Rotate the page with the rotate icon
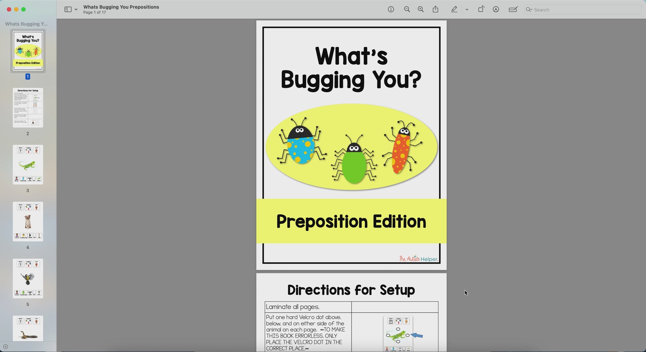The height and width of the screenshot is (352, 646). click(481, 10)
